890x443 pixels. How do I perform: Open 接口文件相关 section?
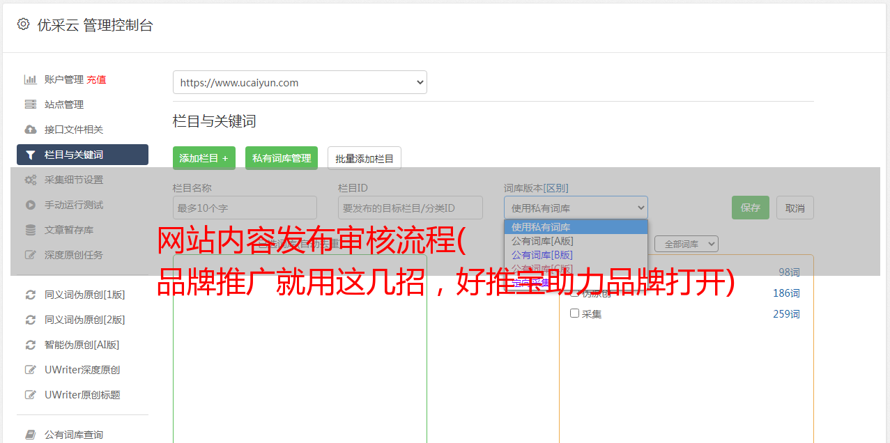[74, 130]
